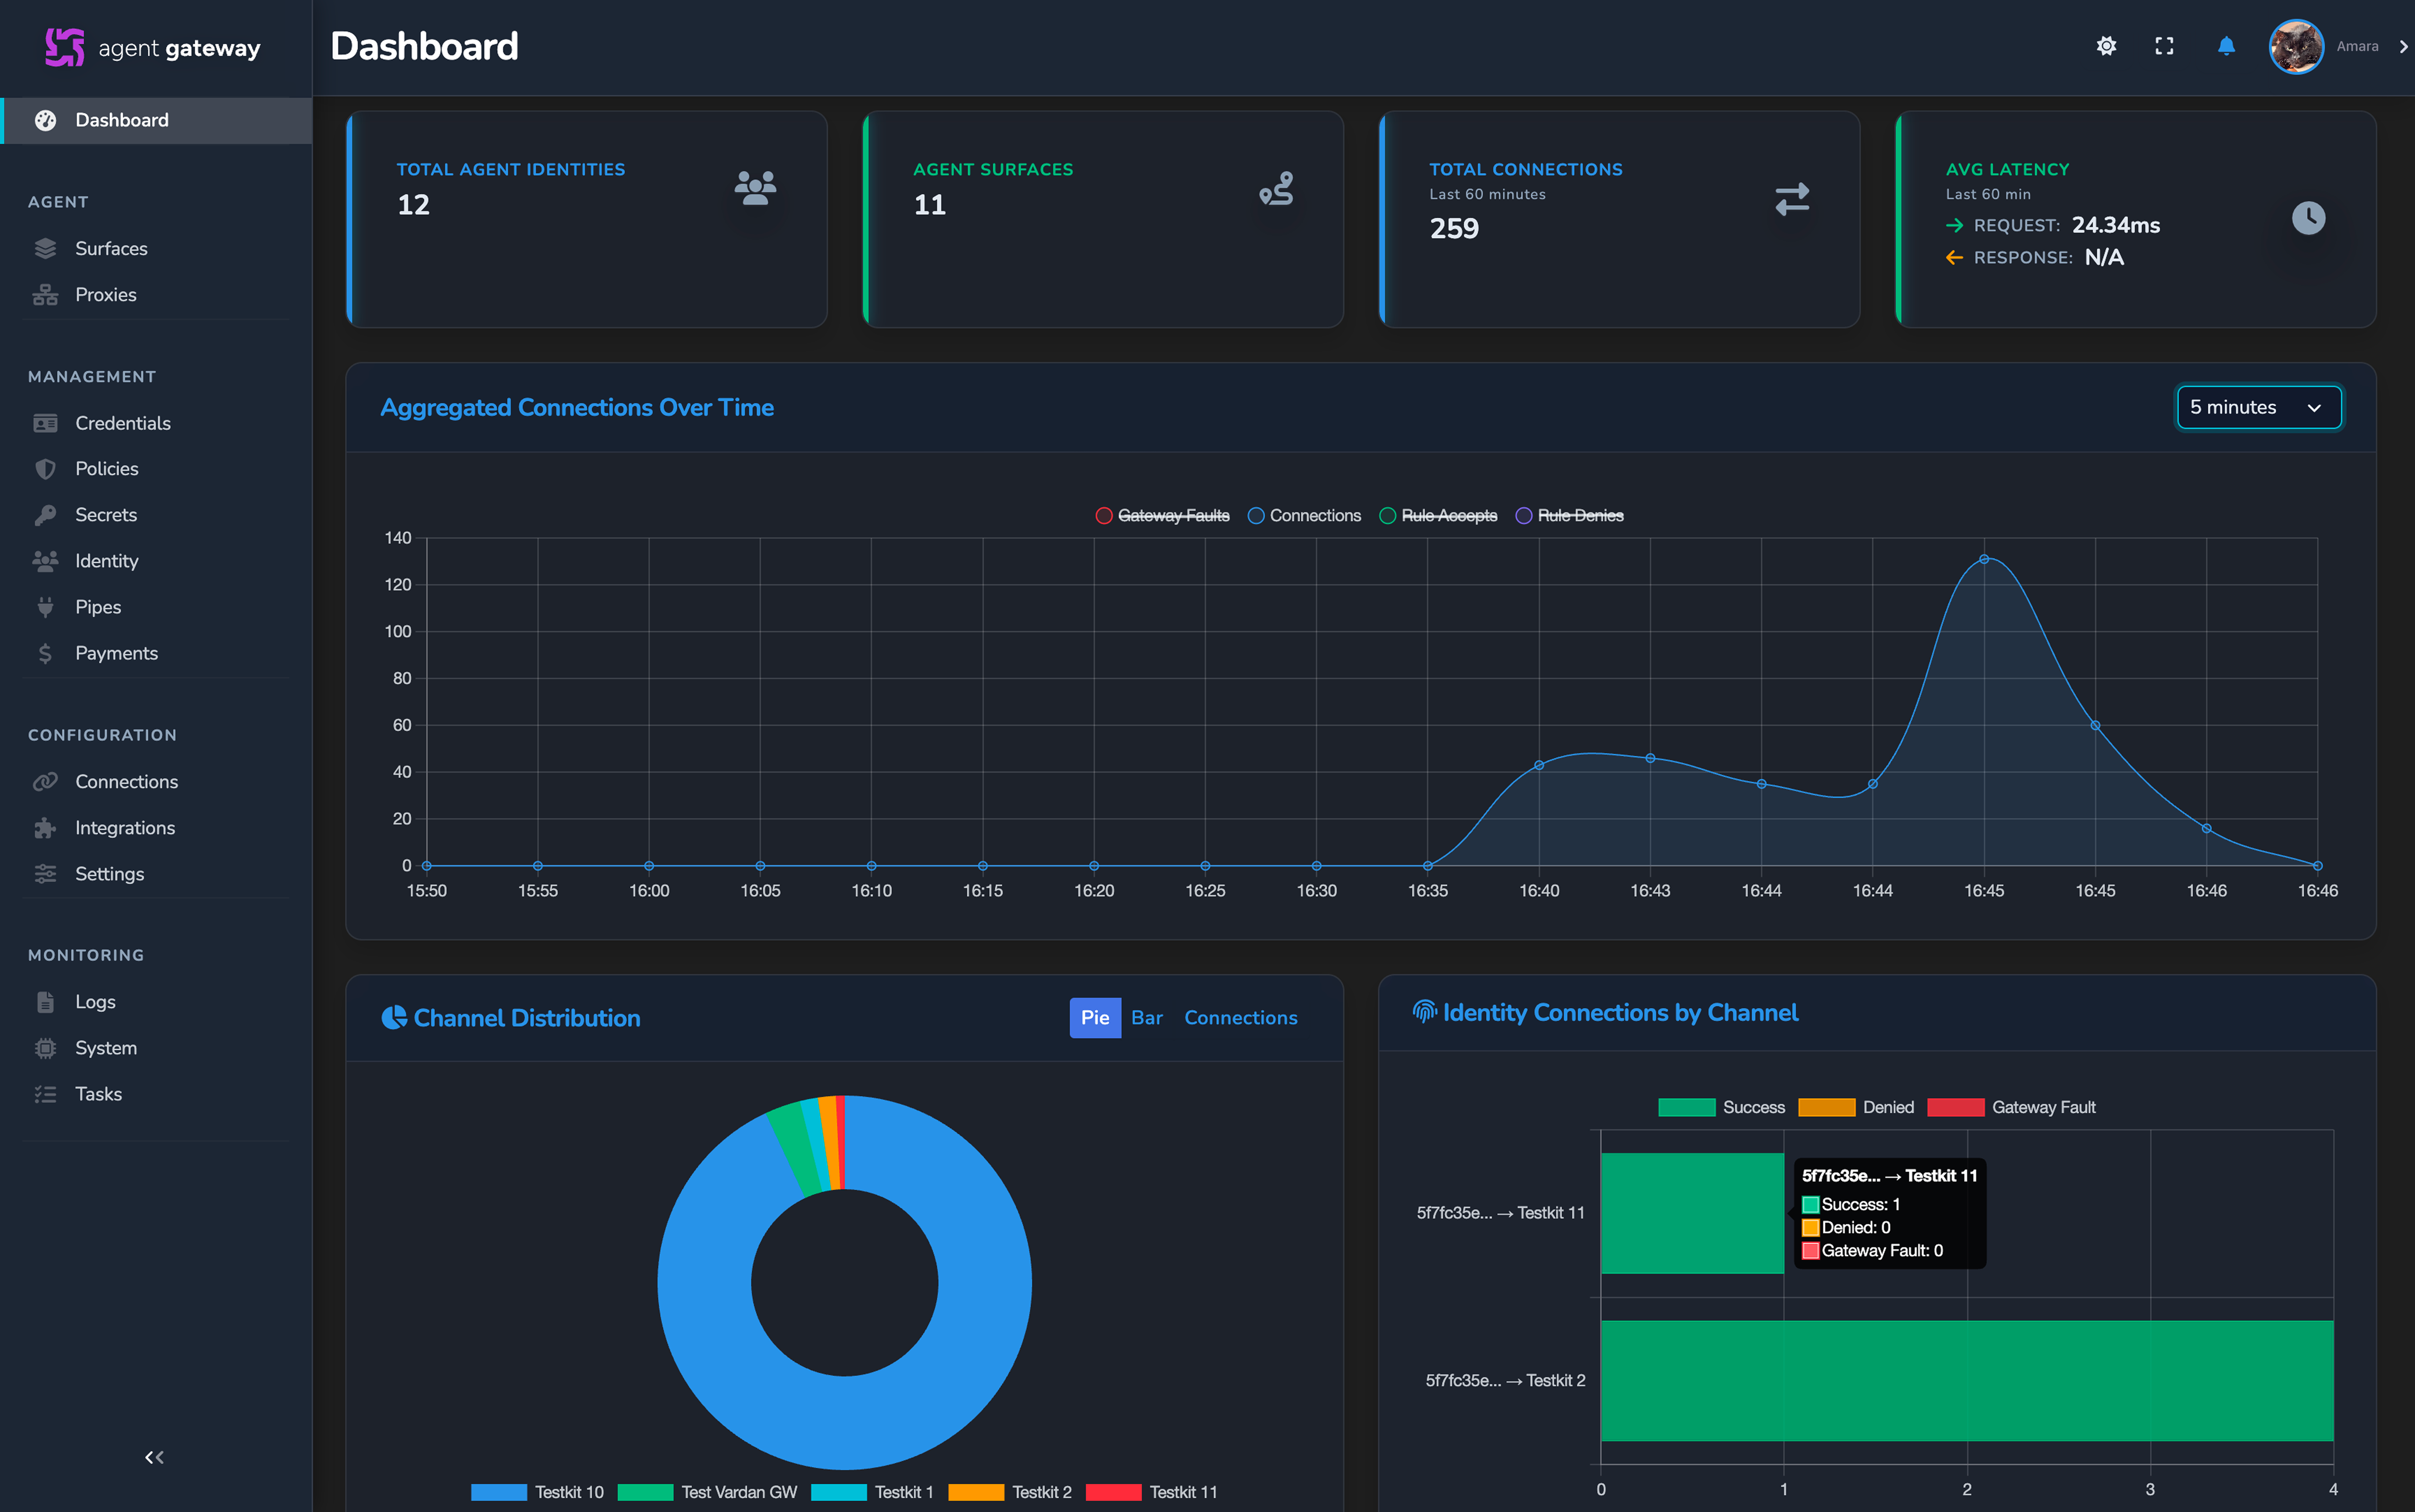Open Payments dollar icon in sidebar

tap(45, 653)
